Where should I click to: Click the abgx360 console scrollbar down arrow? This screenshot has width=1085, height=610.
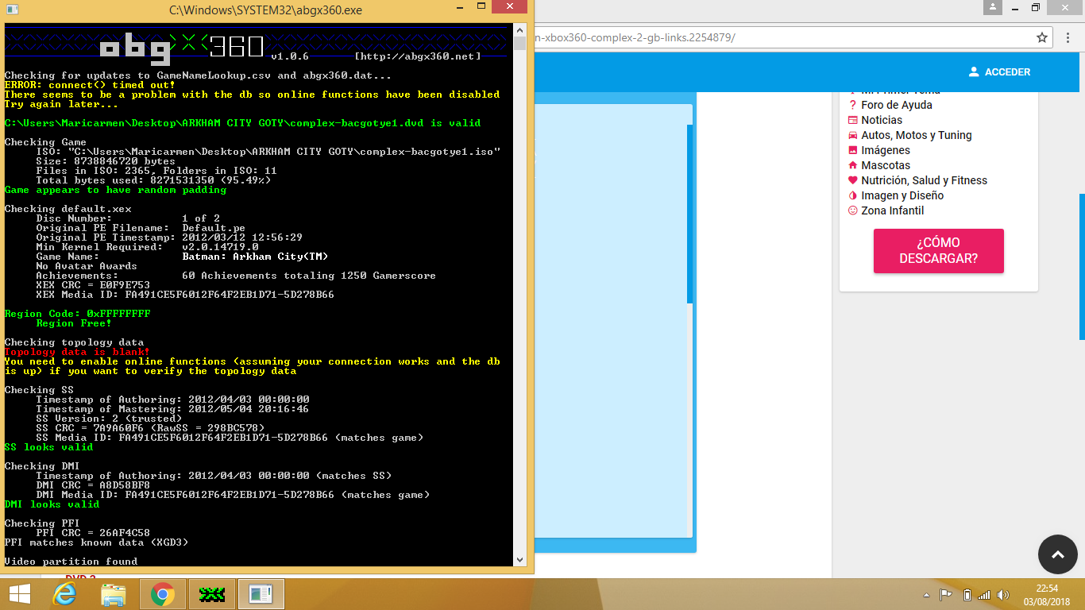click(519, 559)
